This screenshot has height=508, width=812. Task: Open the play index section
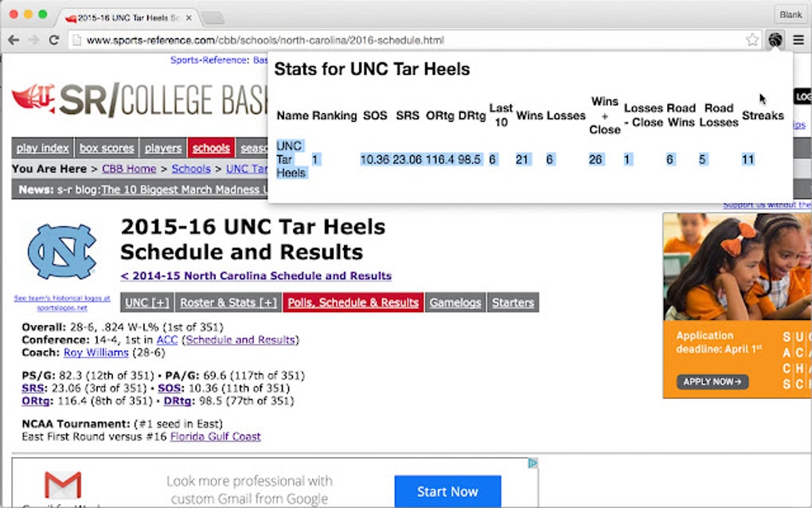(41, 147)
